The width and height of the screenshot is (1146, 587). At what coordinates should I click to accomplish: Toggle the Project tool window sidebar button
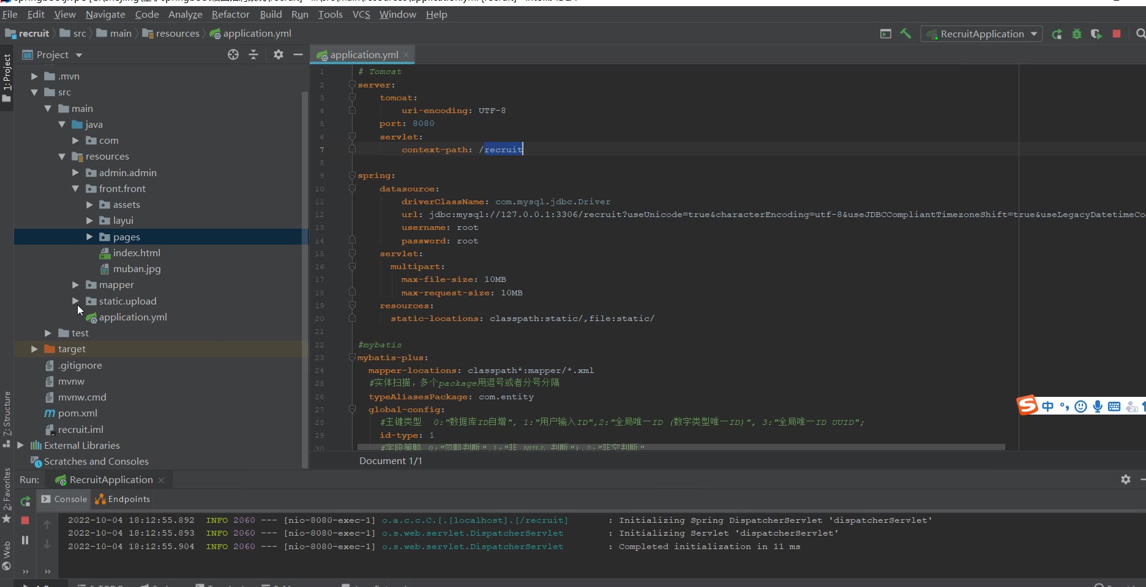tap(7, 76)
